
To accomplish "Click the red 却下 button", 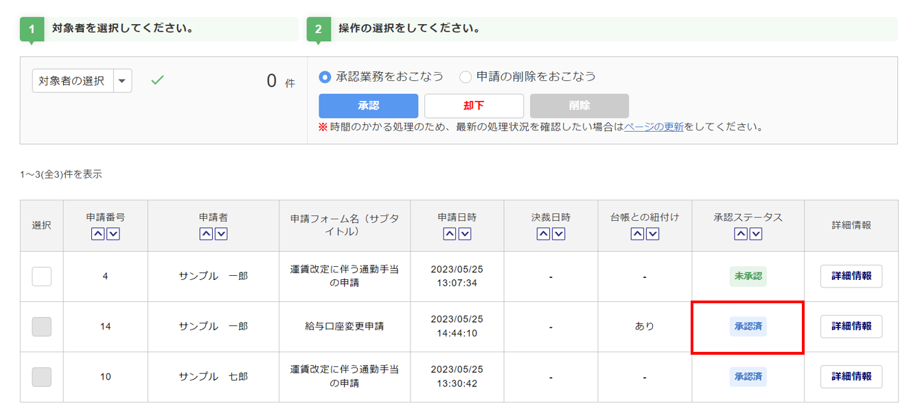I will [474, 106].
